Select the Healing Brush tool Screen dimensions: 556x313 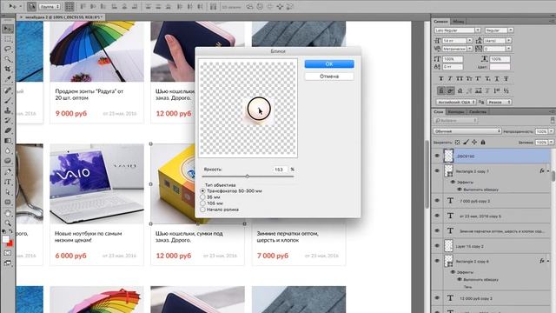[8, 90]
